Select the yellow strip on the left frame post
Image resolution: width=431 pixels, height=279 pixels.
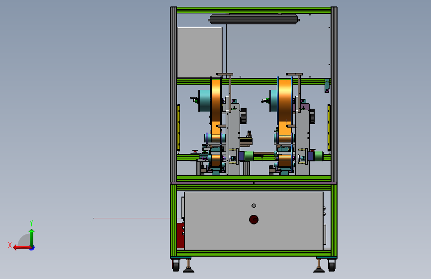click(x=178, y=128)
